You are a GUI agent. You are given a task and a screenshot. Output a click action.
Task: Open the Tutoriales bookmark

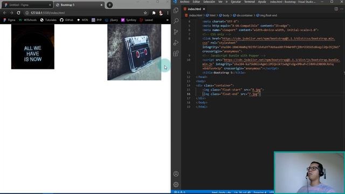[x=48, y=20]
